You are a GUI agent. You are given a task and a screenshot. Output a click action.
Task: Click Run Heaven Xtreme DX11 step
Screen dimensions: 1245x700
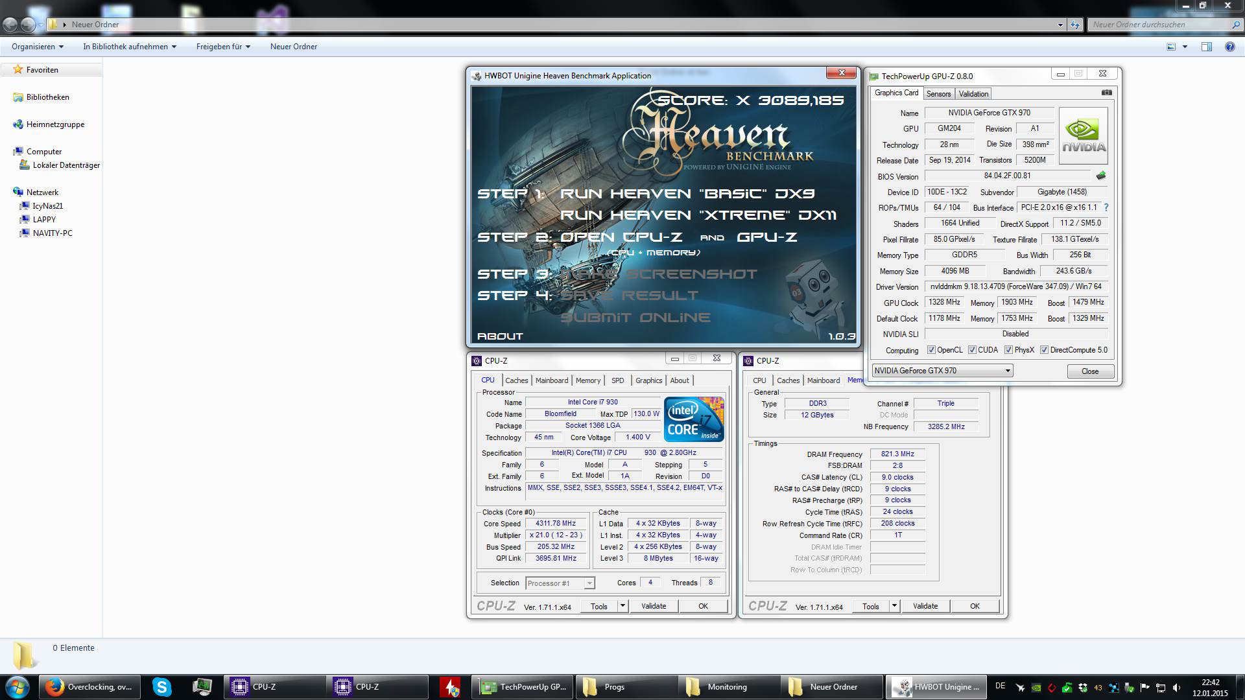pyautogui.click(x=698, y=215)
